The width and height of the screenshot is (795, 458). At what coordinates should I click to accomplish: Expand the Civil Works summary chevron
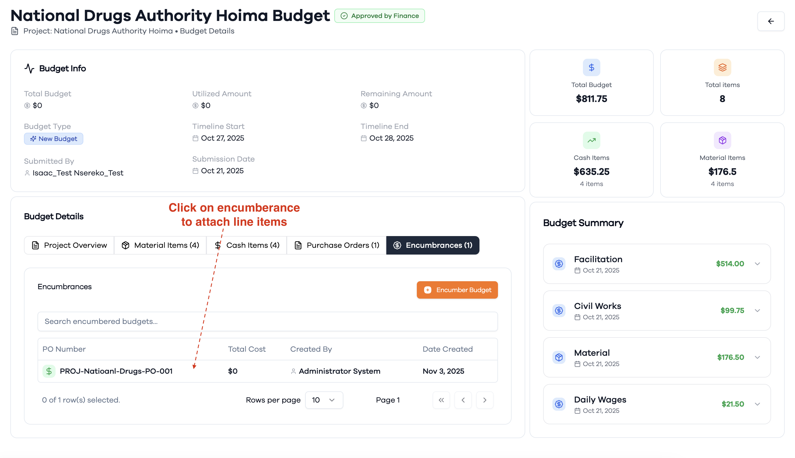pos(757,311)
